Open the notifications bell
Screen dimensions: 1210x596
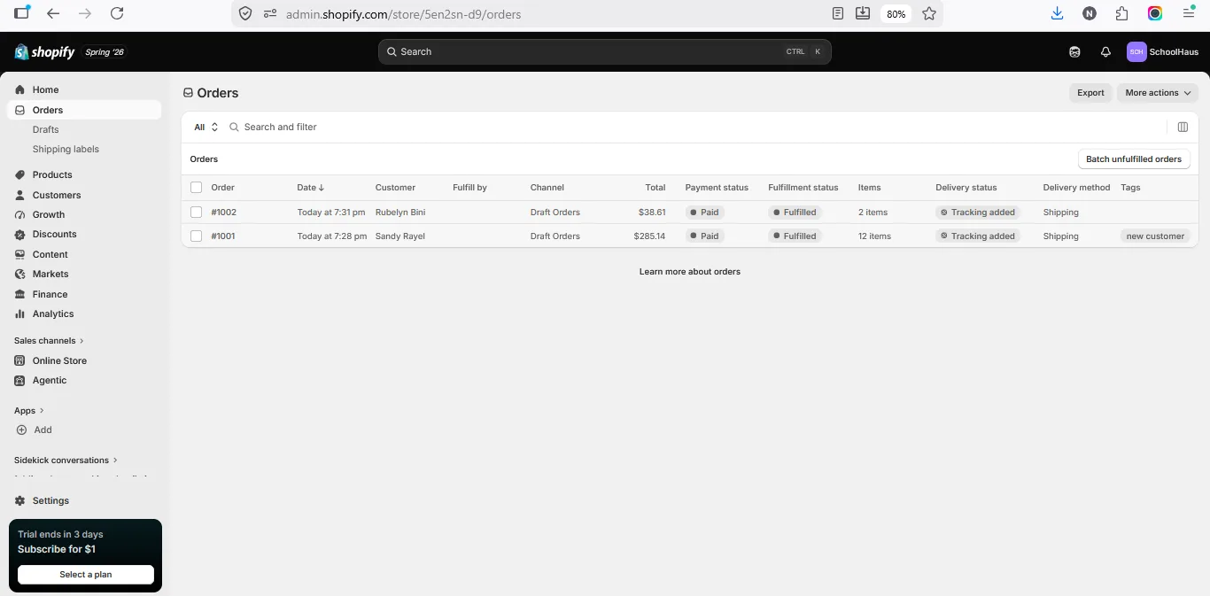[1105, 52]
